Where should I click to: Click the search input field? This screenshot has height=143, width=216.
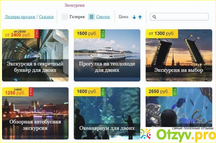179,17
